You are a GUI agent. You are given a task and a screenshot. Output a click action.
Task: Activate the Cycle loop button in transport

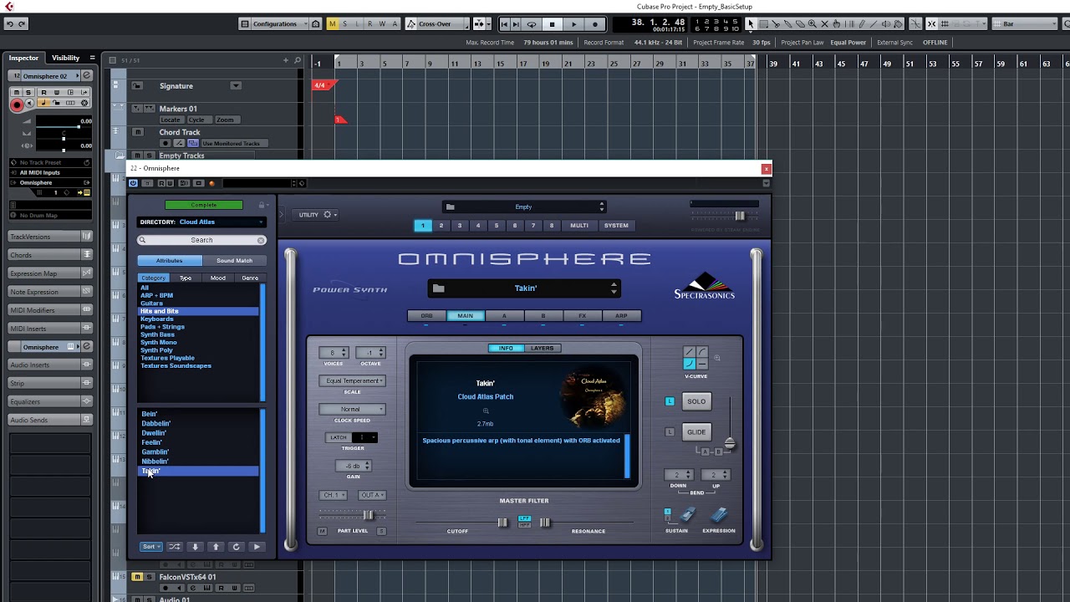(x=532, y=24)
